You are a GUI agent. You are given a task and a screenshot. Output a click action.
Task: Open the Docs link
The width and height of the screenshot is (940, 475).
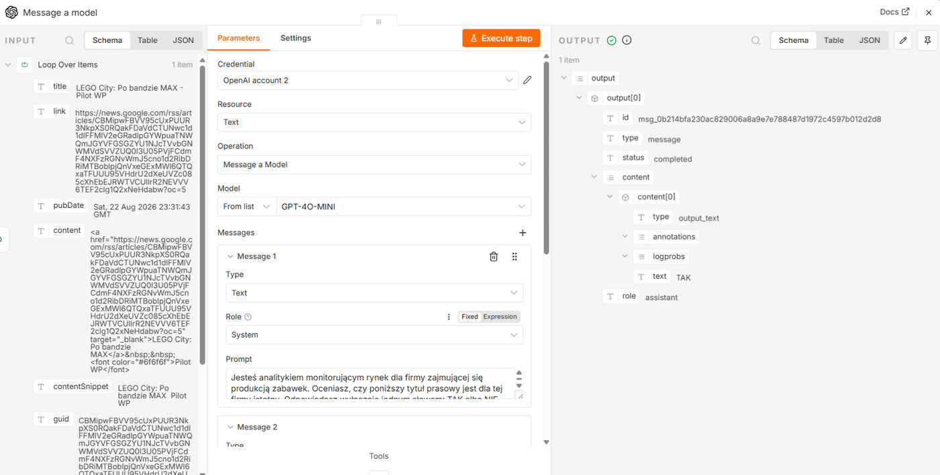(894, 12)
